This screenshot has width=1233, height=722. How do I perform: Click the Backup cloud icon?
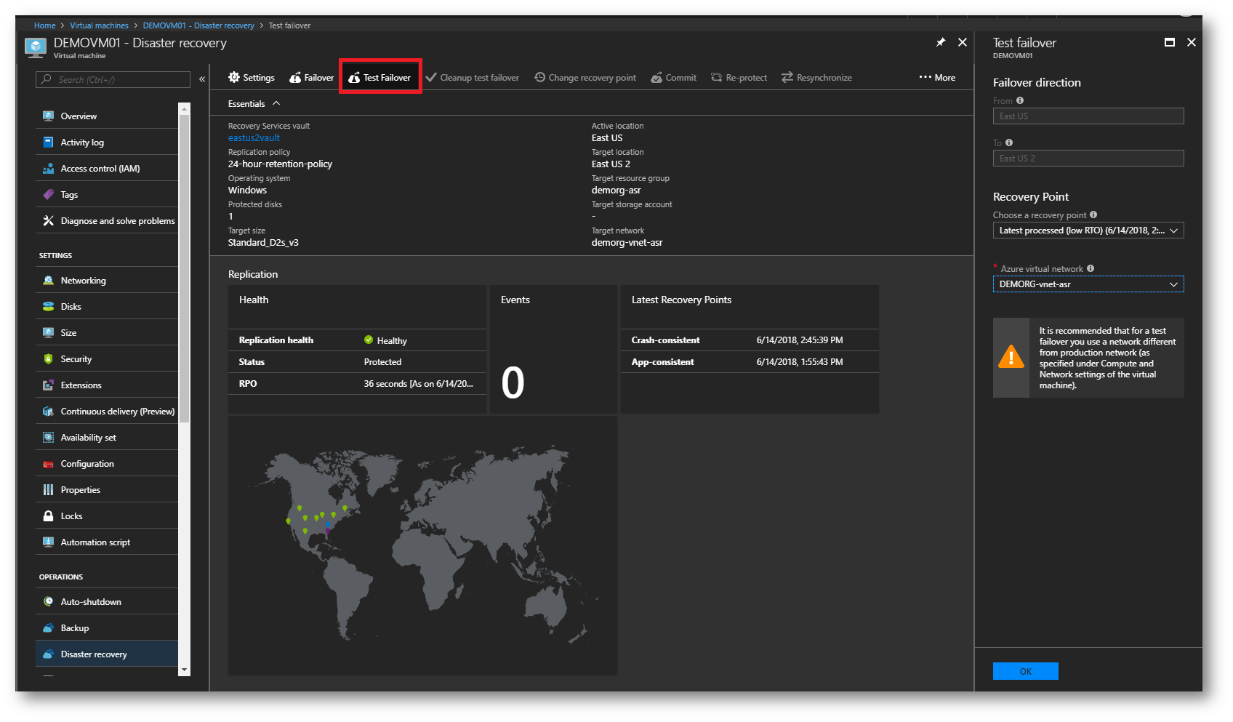[x=48, y=627]
